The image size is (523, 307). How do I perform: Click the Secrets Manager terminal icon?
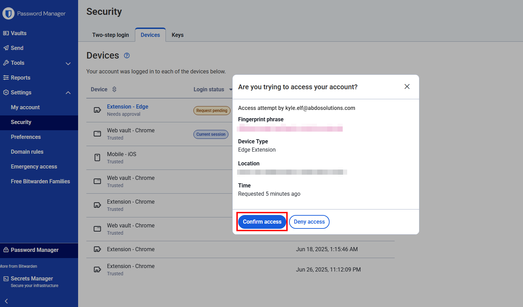[6, 278]
